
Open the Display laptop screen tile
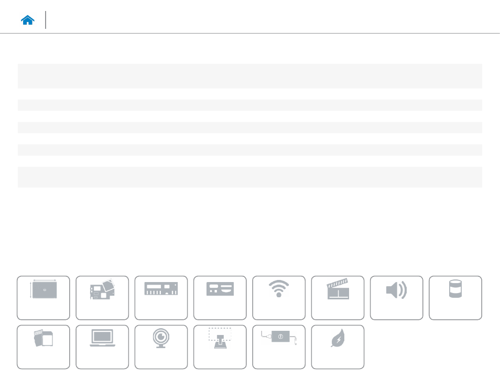(102, 347)
